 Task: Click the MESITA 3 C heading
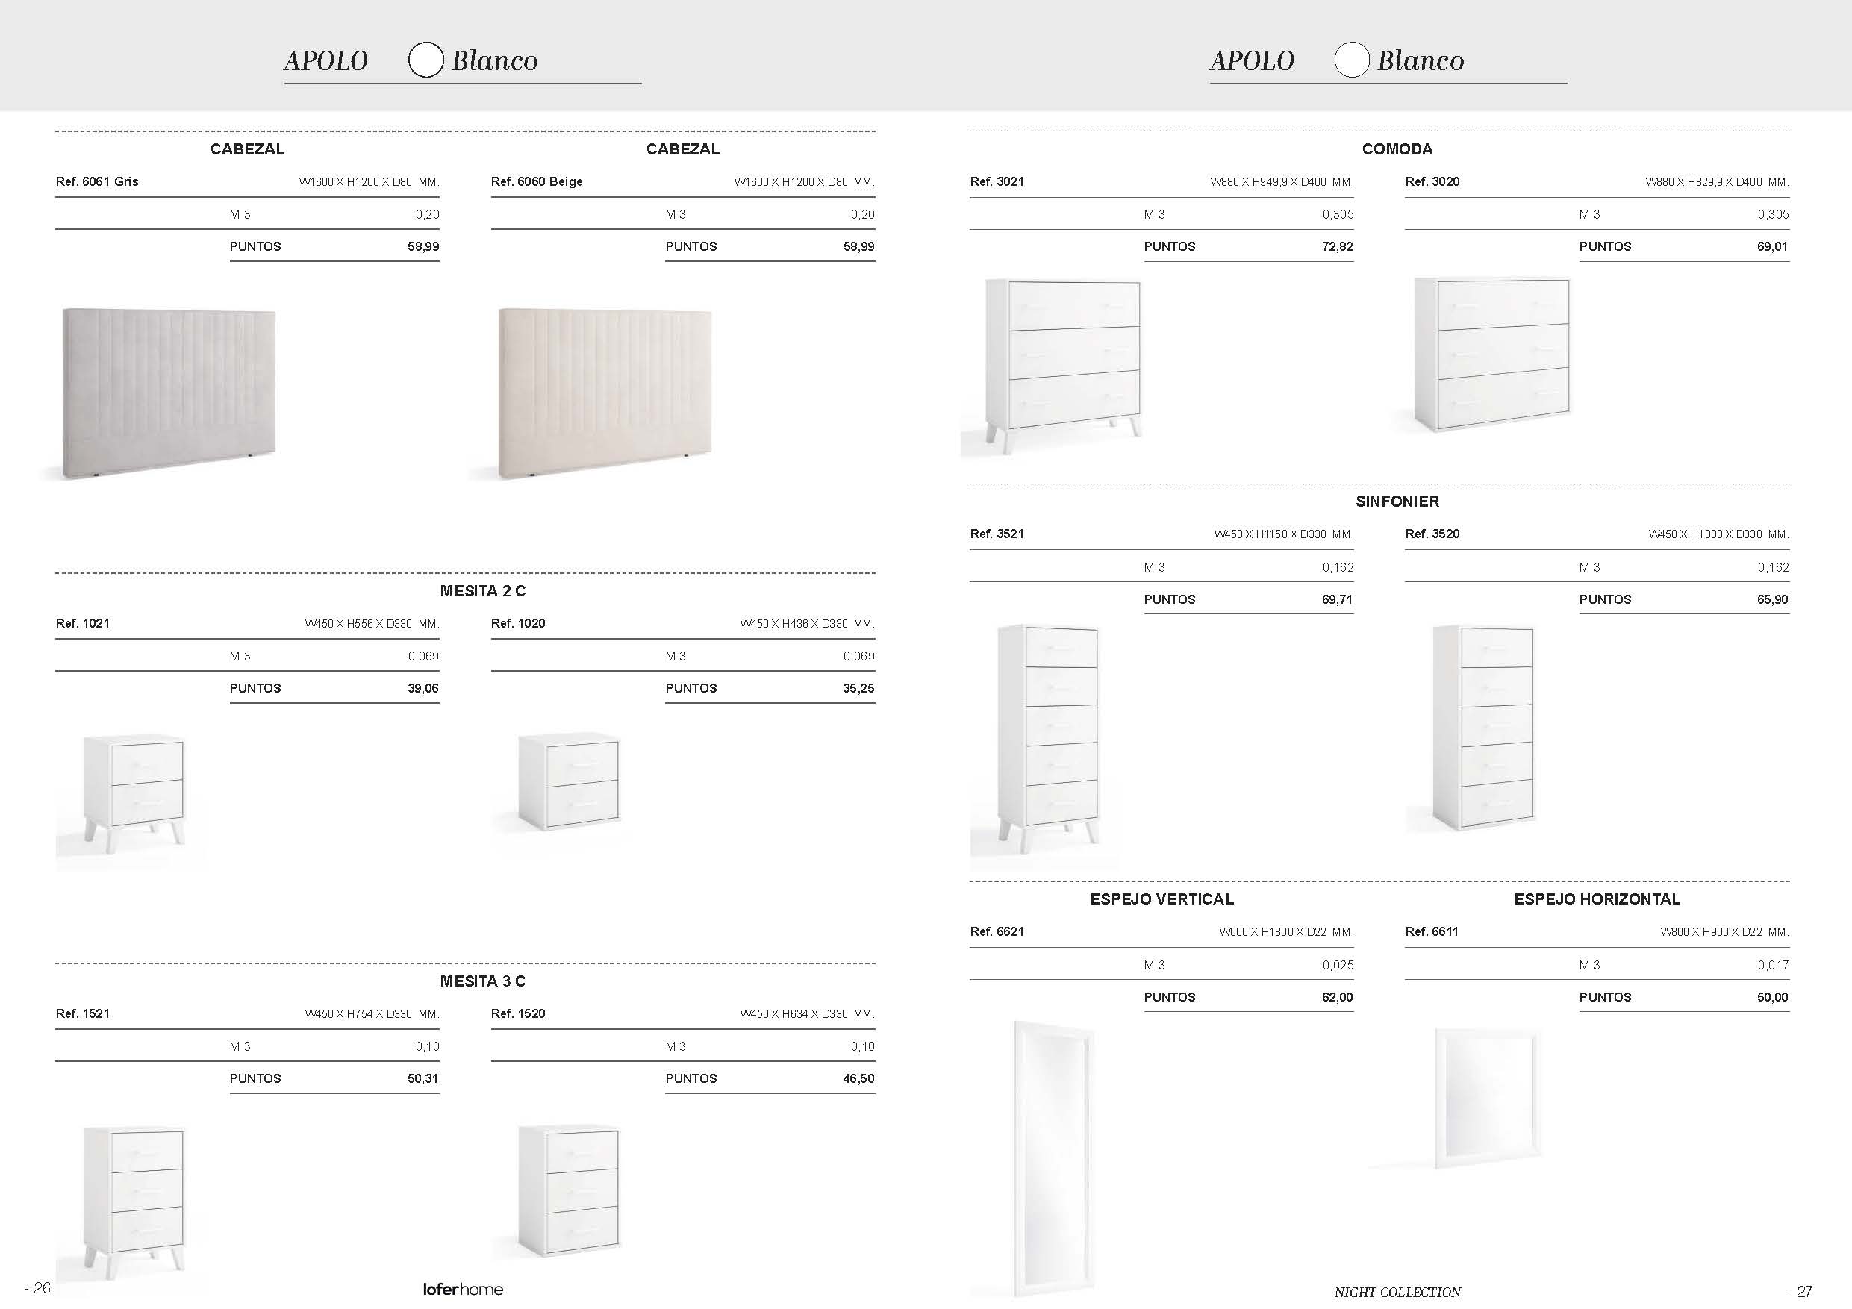tap(482, 981)
